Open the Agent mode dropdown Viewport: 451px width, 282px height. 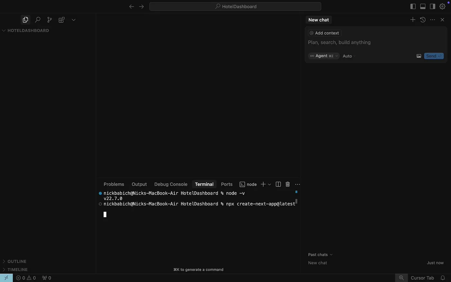pos(323,56)
